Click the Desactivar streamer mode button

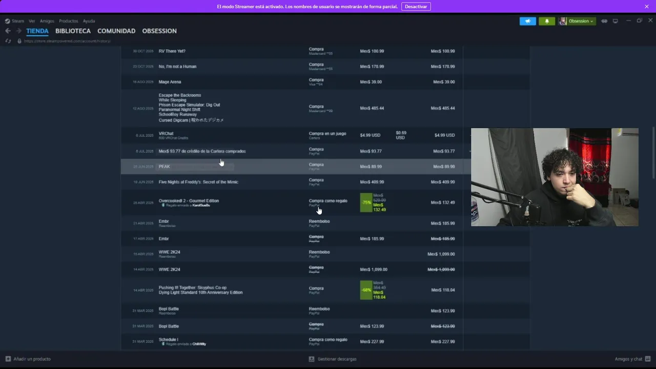(416, 7)
